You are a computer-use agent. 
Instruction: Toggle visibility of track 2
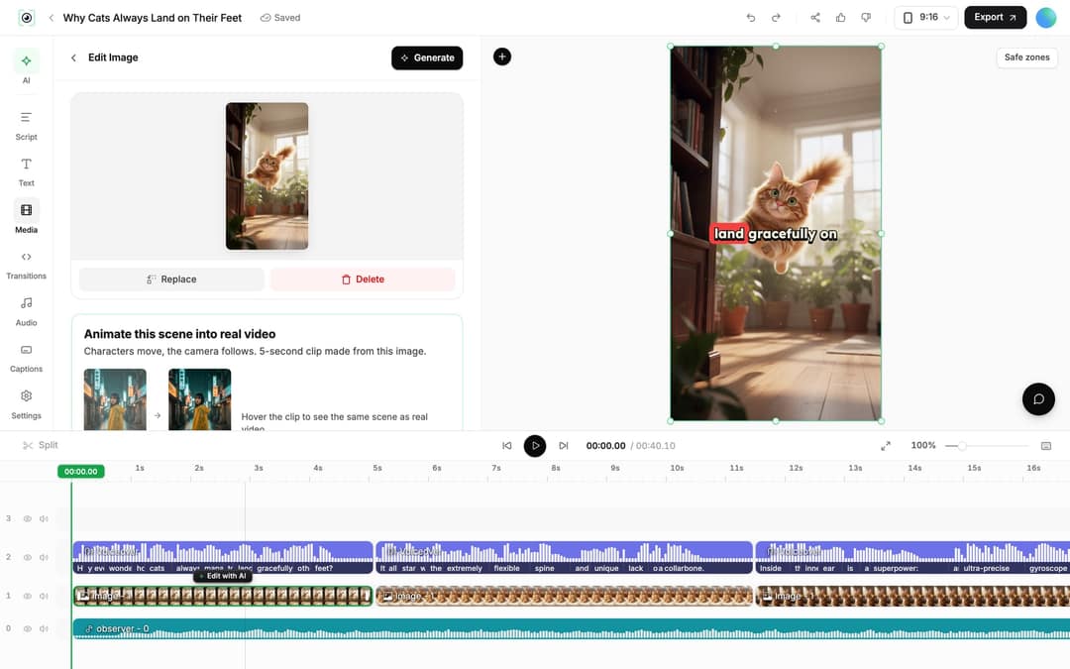point(28,557)
